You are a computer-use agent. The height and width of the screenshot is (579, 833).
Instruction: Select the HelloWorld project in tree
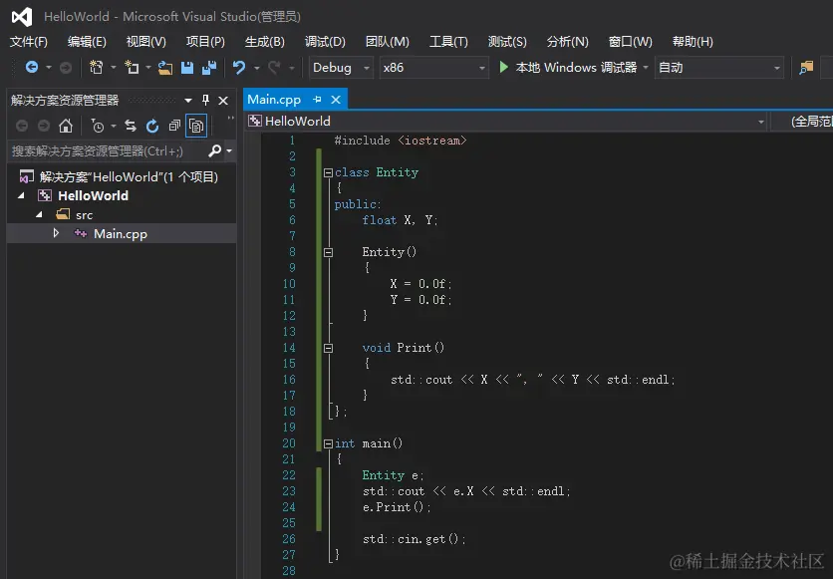[x=93, y=195]
